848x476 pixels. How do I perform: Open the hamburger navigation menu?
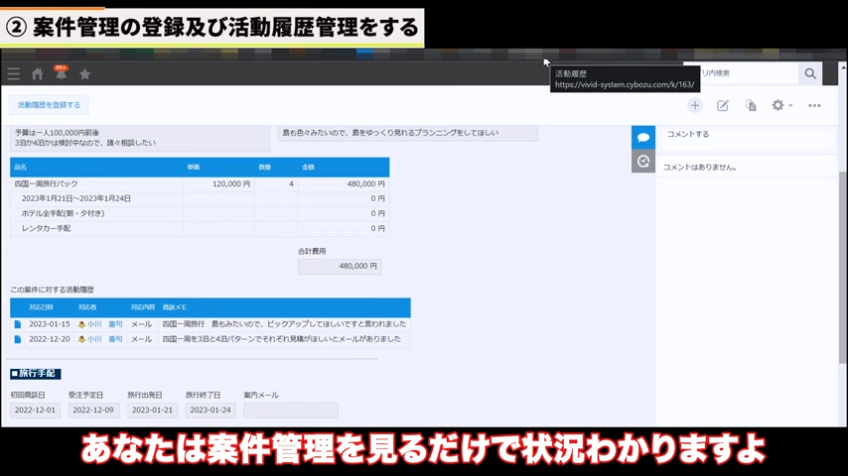(x=13, y=73)
